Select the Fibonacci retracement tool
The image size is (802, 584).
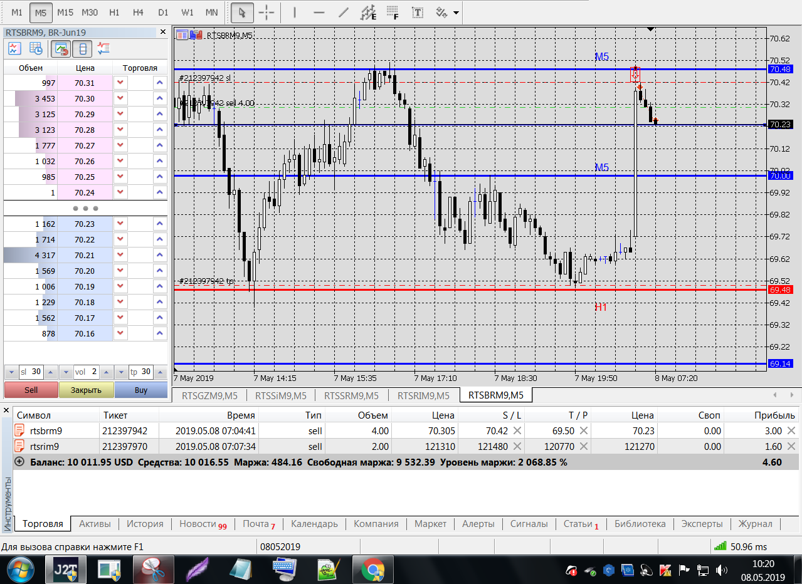(x=393, y=13)
